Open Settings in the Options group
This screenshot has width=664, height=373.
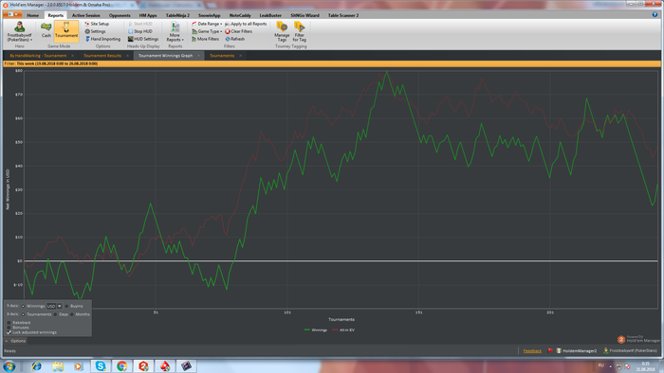click(95, 31)
